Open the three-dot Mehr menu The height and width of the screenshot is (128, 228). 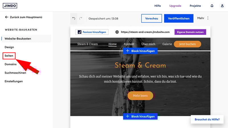point(208,18)
